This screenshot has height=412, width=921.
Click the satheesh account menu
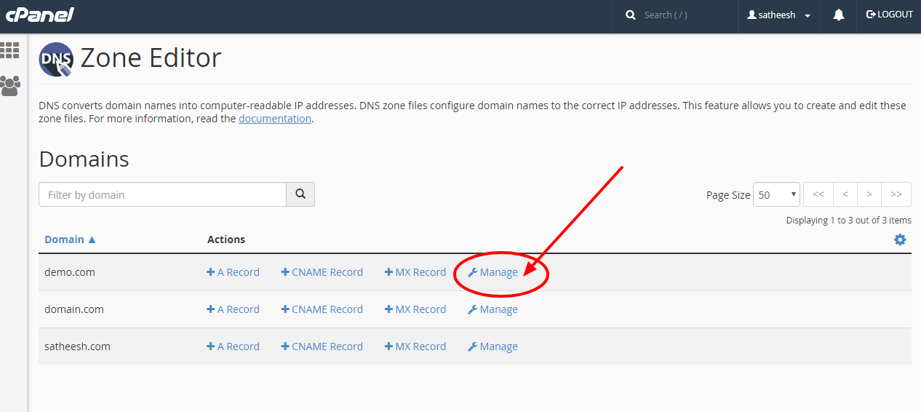coord(779,15)
